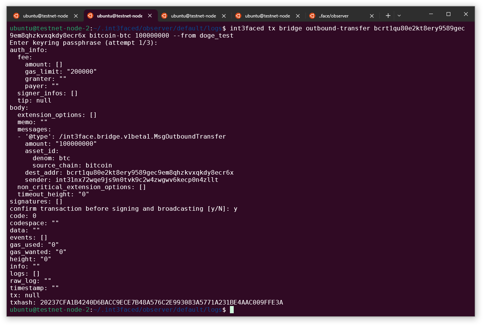Image resolution: width=483 pixels, height=325 pixels.
Task: Click the Ubuntu icon on the third testnet-node tab
Action: click(164, 16)
